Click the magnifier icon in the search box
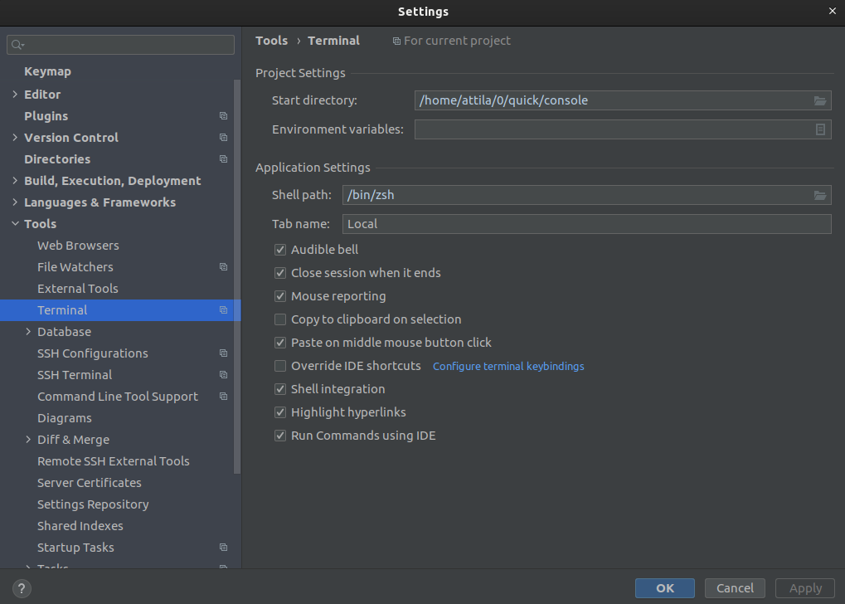 [x=15, y=44]
